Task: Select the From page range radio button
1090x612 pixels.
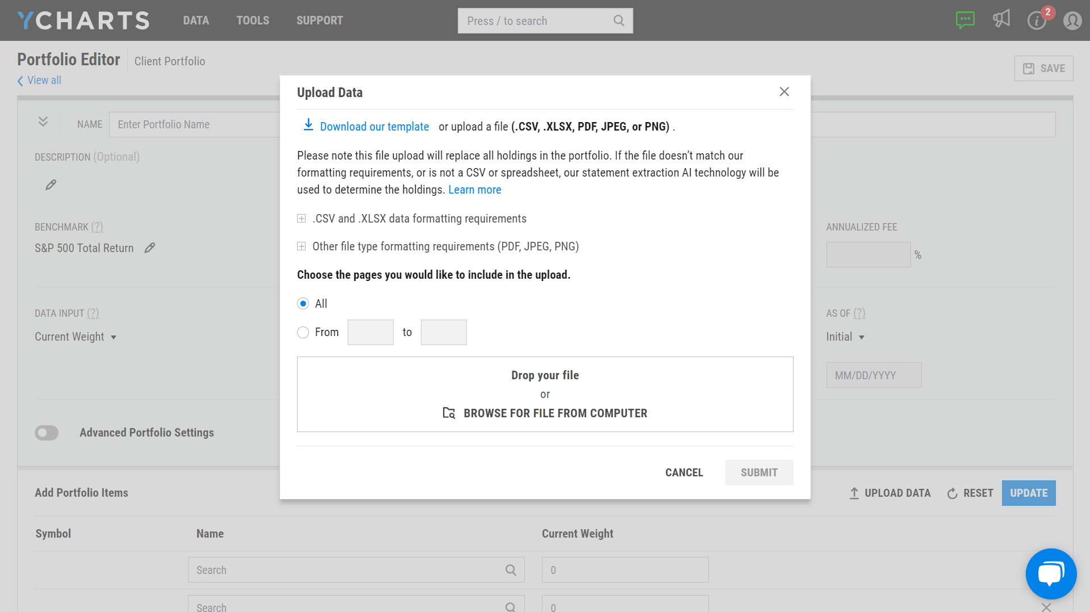Action: 303,332
